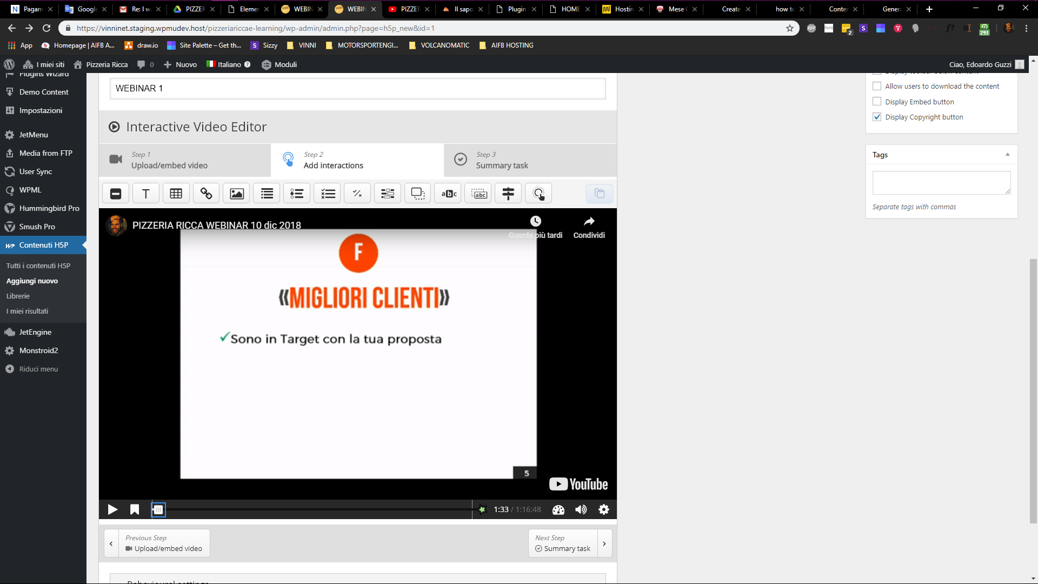Open the Adblock Plus extension icon
This screenshot has height=584, width=1038.
pyautogui.click(x=811, y=28)
